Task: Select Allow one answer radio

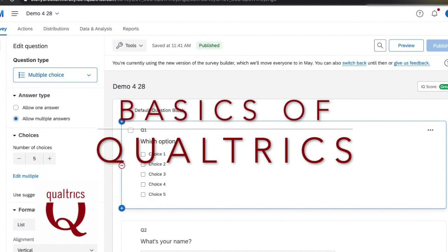Action: pyautogui.click(x=16, y=108)
